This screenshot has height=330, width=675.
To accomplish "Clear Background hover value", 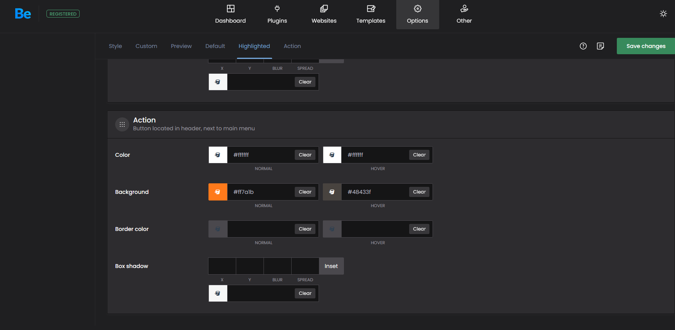I will coord(419,192).
